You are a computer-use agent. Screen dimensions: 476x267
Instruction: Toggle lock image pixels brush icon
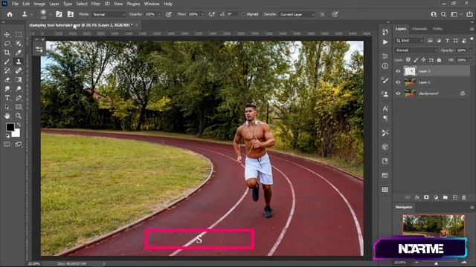click(416, 60)
